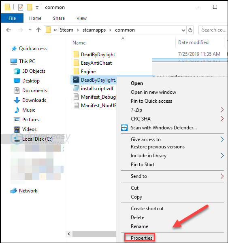
Task: Click the DeadByDaylight application file icon
Action: coord(76,80)
